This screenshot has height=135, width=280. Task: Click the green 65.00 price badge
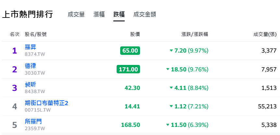130,51
